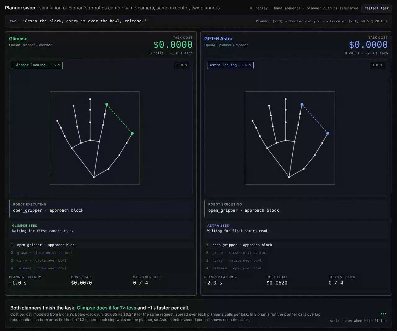Click Glimpse's "Waiting for first camera read."

43,231
